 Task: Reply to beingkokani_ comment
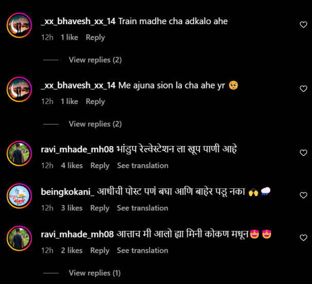[x=100, y=208]
